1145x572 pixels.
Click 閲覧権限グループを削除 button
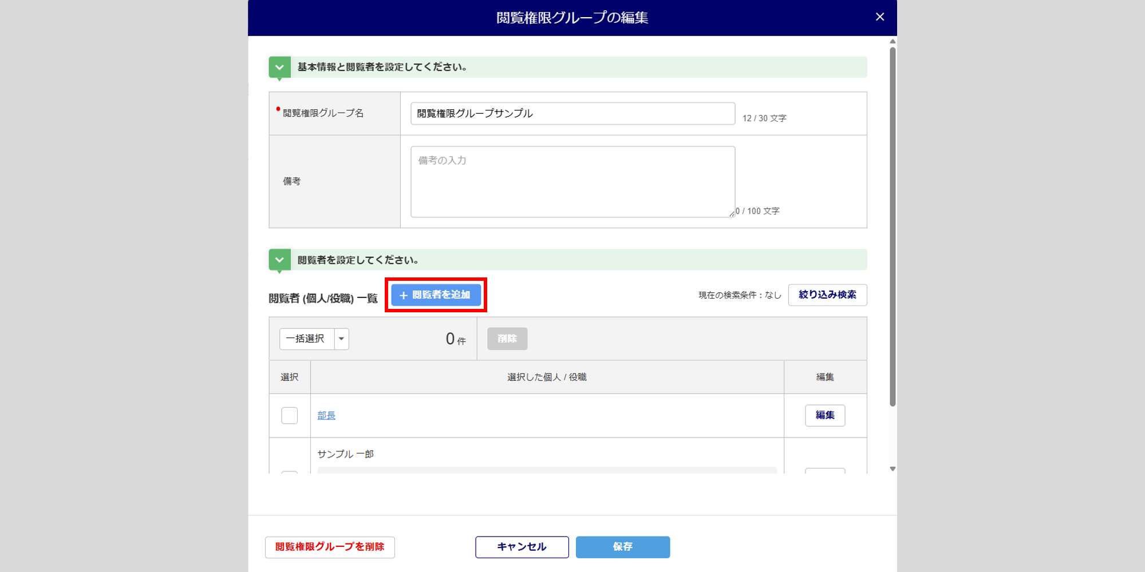(x=330, y=547)
